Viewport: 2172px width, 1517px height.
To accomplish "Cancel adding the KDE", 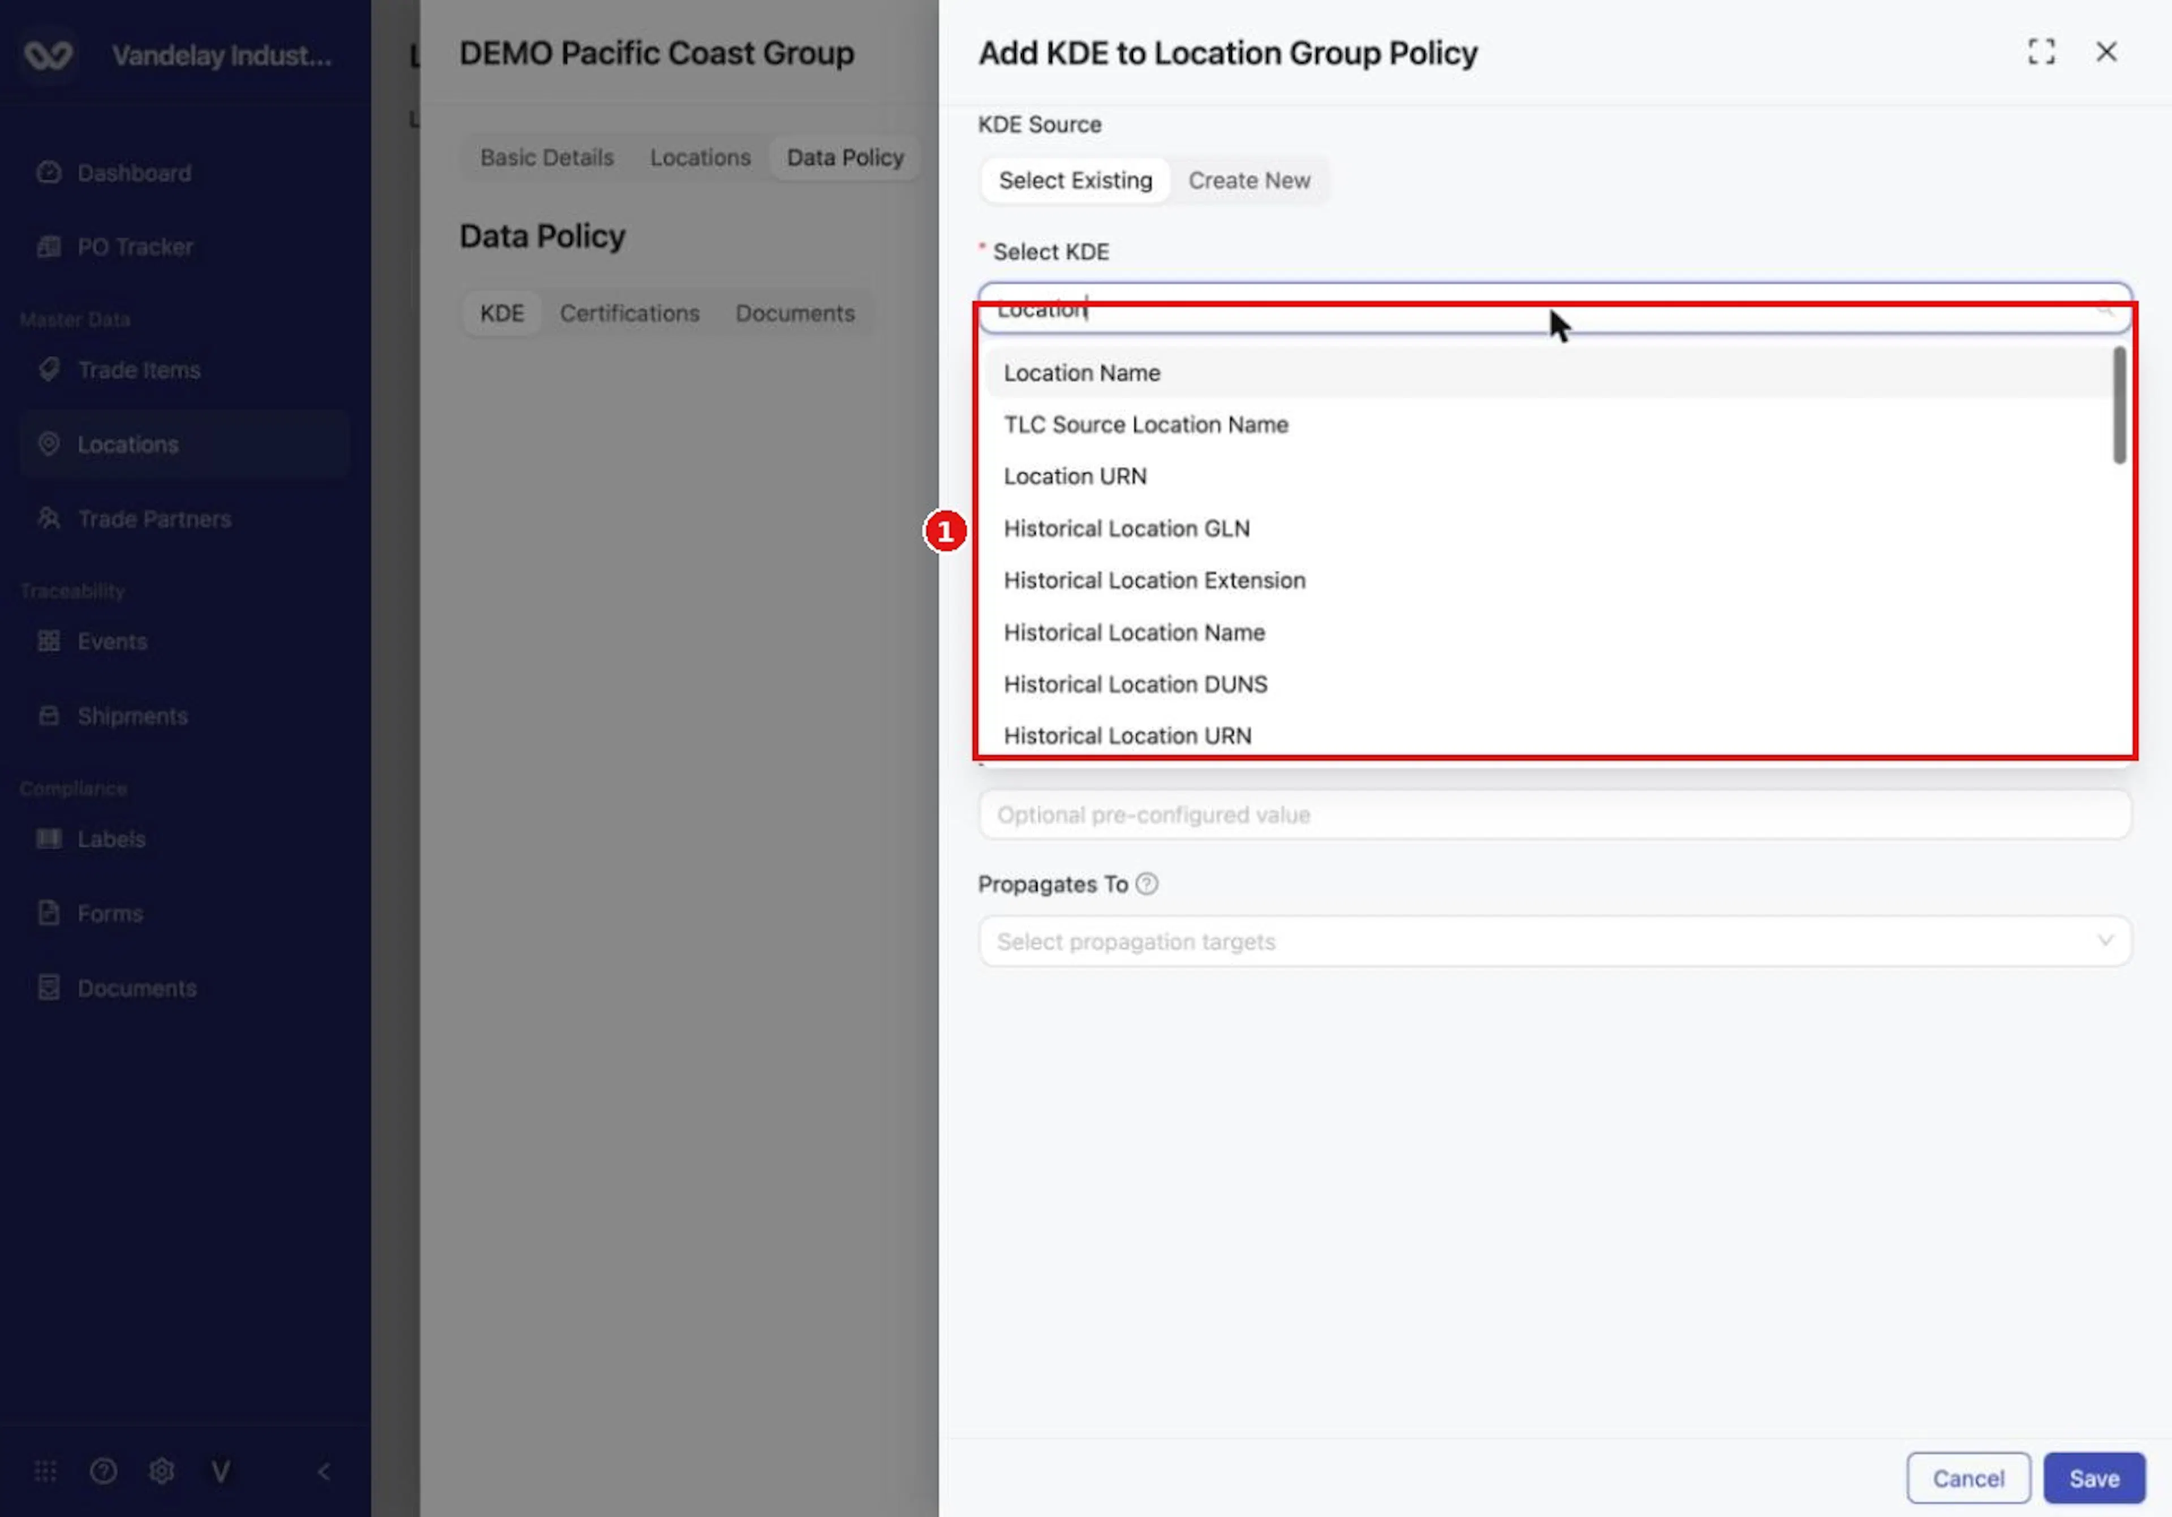I will pos(1968,1477).
